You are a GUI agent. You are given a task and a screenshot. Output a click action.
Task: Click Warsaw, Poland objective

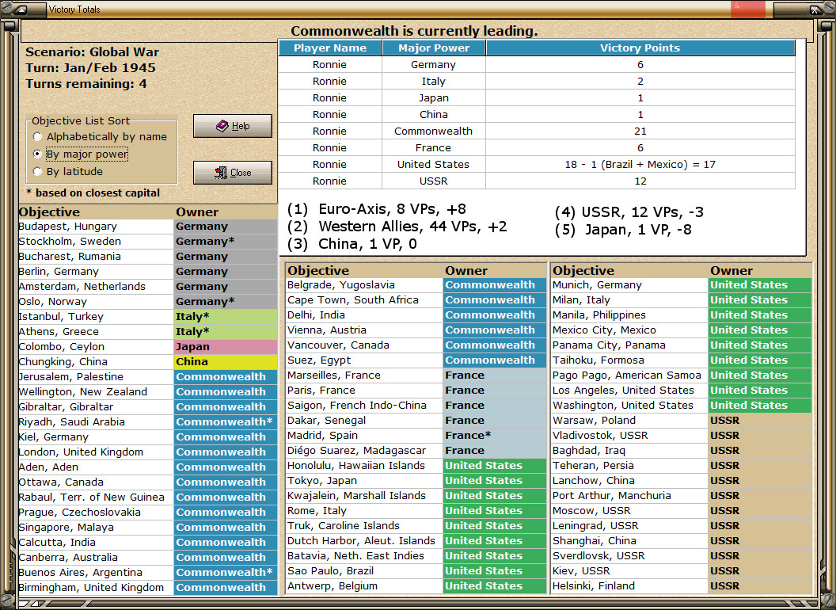(x=629, y=420)
